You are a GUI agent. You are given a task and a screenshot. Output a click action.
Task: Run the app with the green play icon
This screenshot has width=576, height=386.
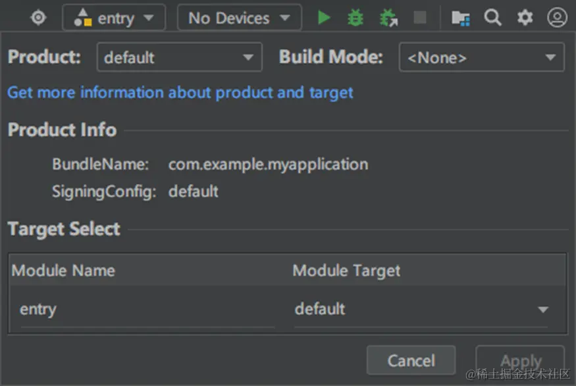tap(324, 18)
